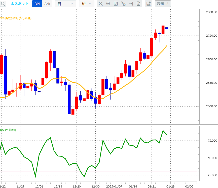
Task: Click the 25.000 RSI axis label
Action: point(212,175)
